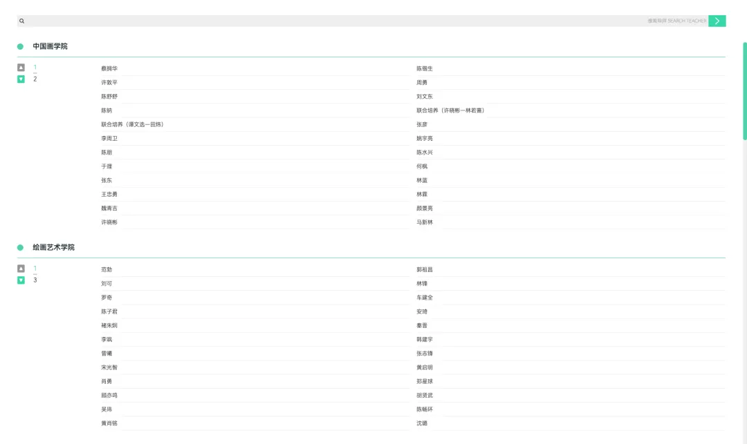Open teacher 张东
The image size is (747, 444).
pyautogui.click(x=107, y=180)
